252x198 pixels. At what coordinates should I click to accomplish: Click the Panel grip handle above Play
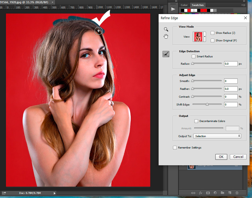pos(173,4)
